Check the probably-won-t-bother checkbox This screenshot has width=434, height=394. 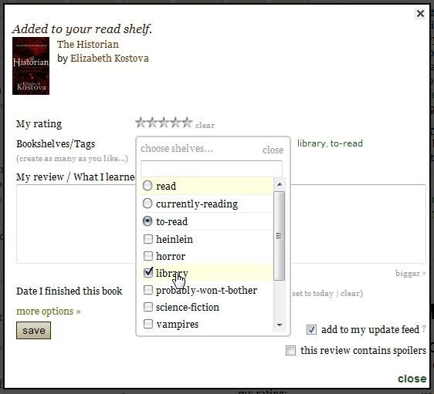click(148, 290)
